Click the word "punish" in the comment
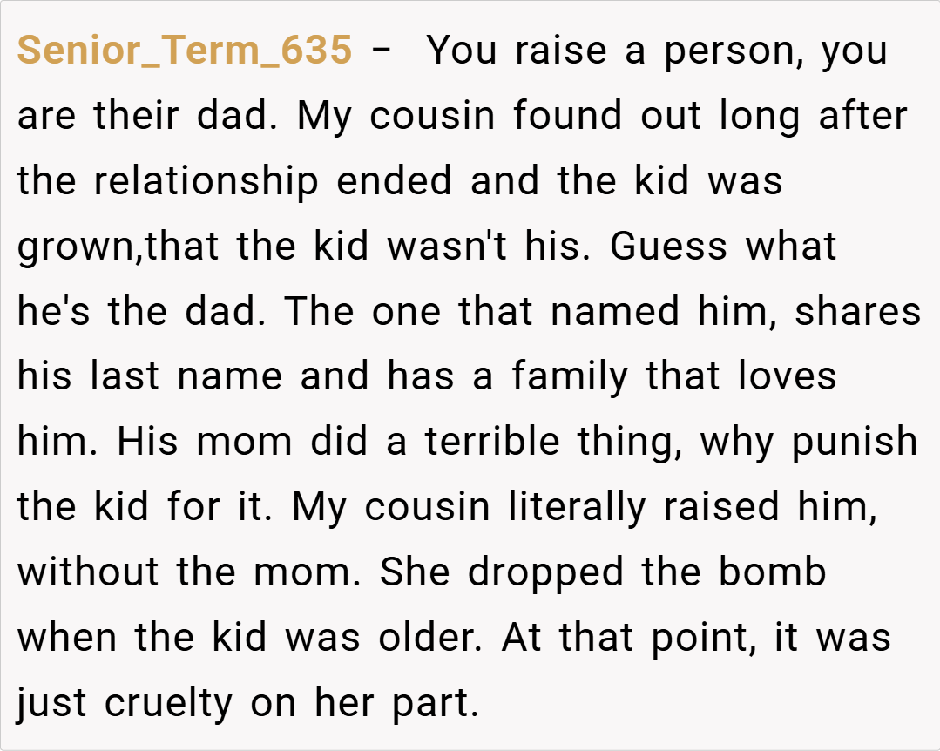This screenshot has width=940, height=751. tap(855, 442)
